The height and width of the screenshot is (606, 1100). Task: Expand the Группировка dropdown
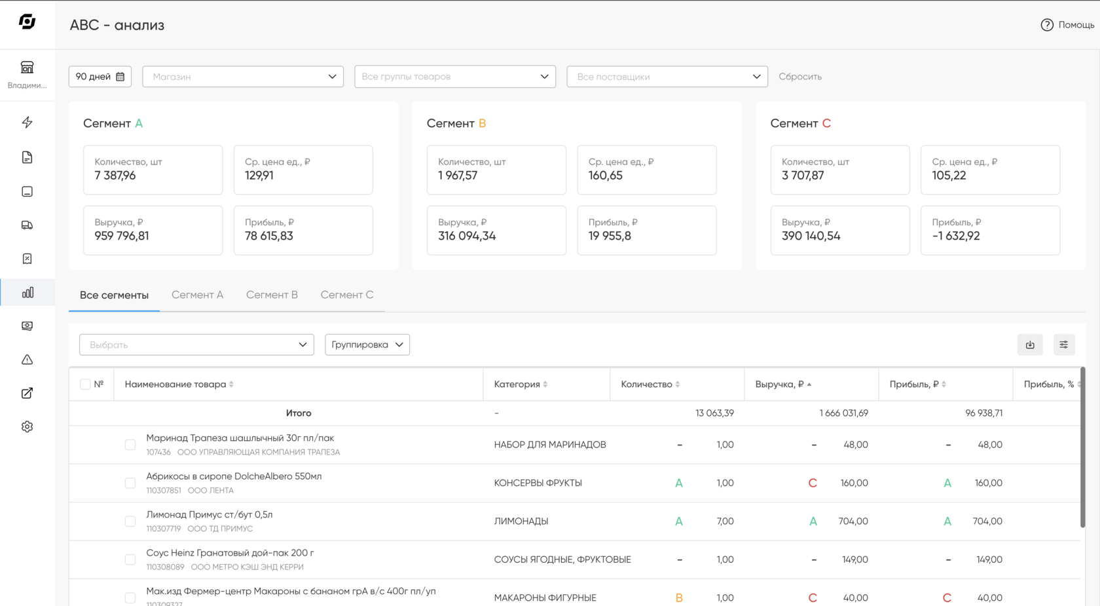[367, 345]
